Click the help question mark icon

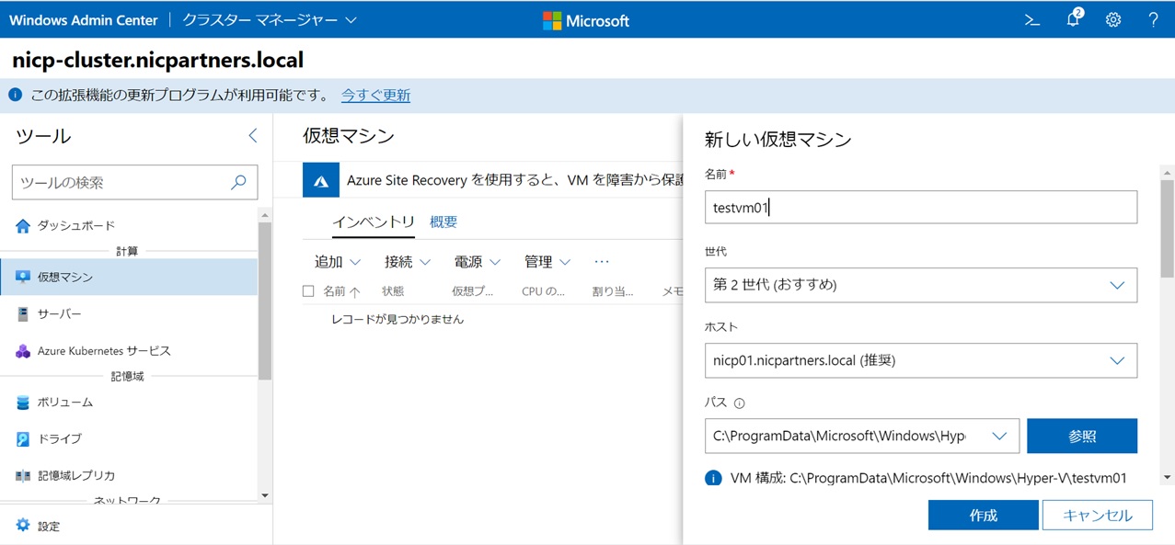point(1153,20)
